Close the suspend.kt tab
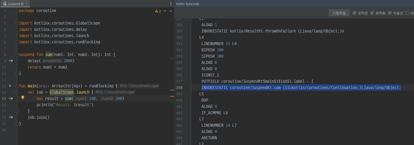This screenshot has height=145, width=414. (26, 4)
